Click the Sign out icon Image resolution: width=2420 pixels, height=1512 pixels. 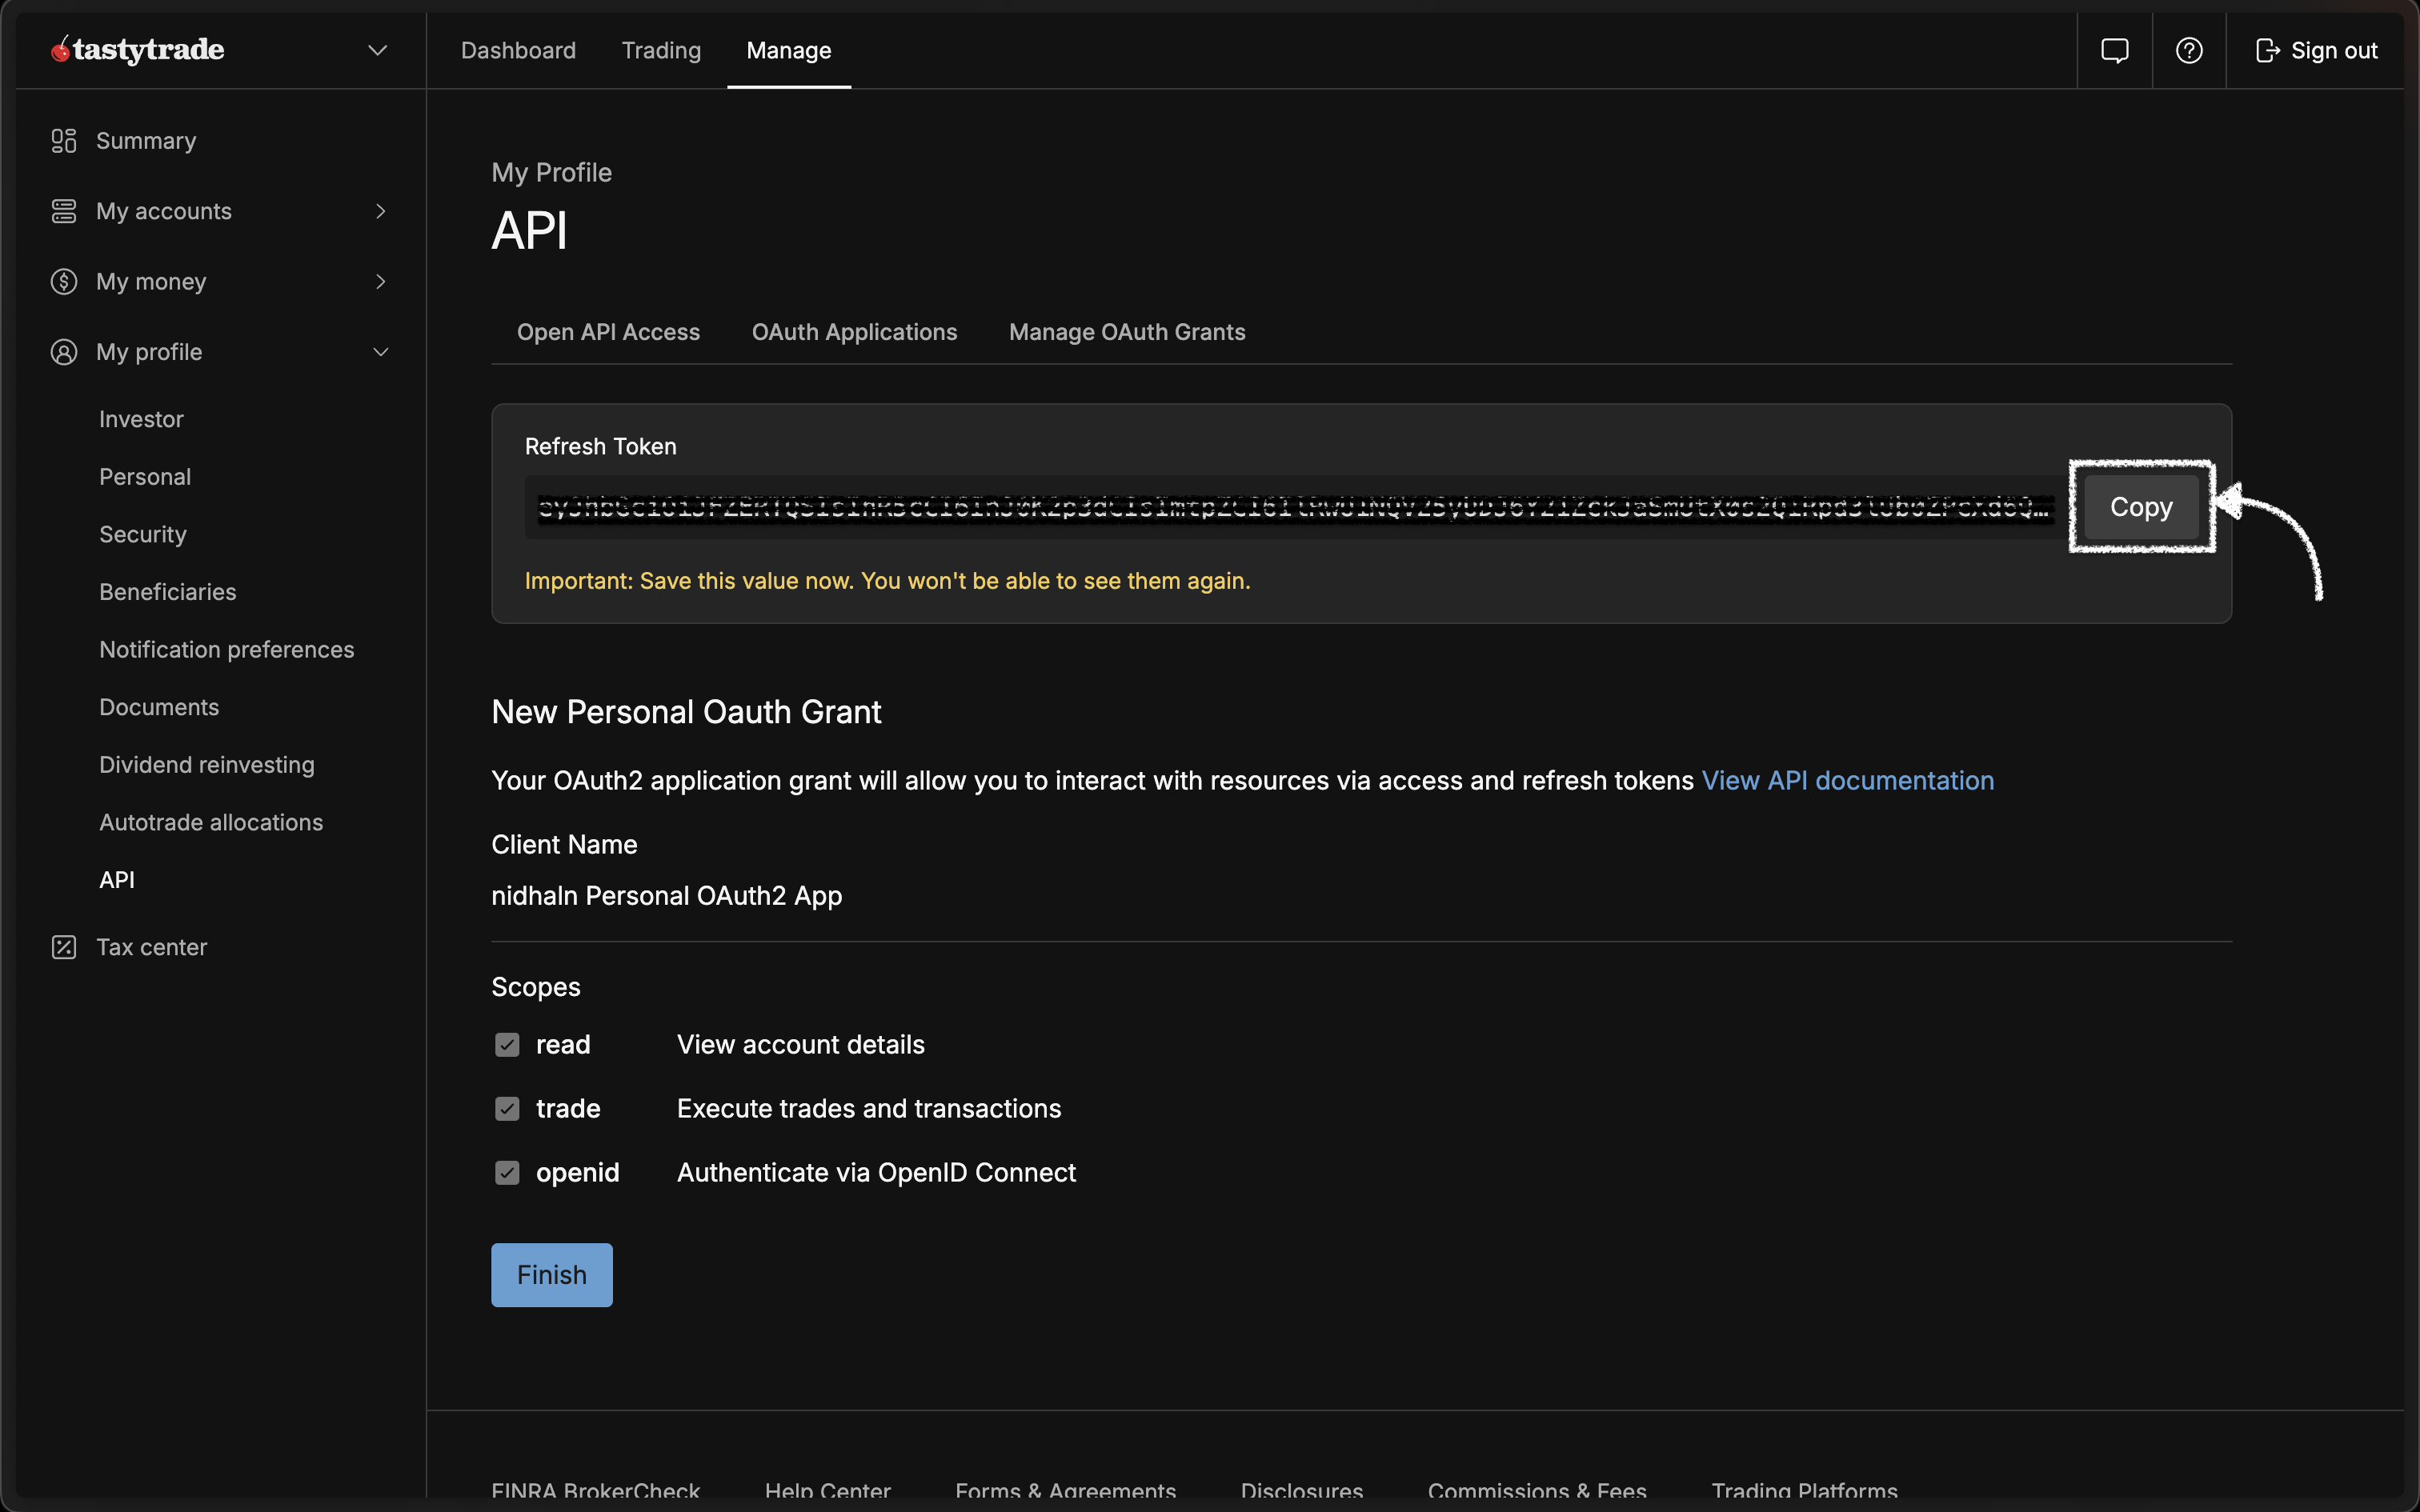2268,49
